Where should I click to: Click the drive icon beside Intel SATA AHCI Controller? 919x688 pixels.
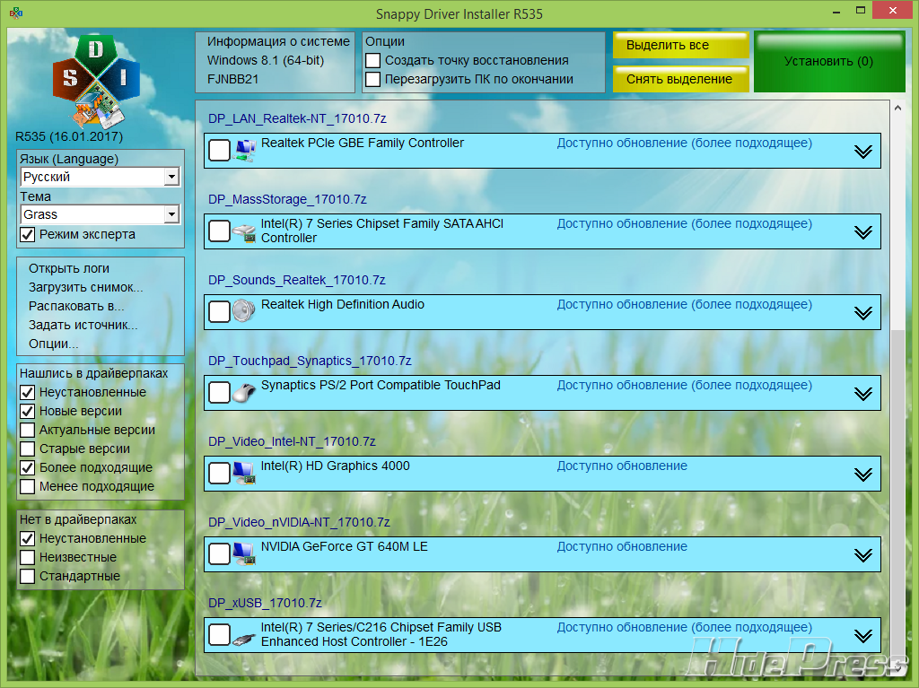coord(244,231)
